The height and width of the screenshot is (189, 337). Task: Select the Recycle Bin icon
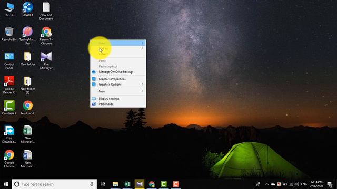[9, 34]
